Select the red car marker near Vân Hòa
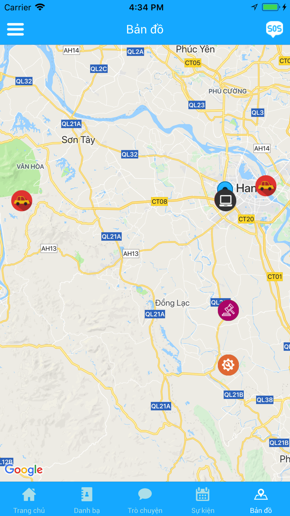290x516 pixels. click(x=22, y=201)
